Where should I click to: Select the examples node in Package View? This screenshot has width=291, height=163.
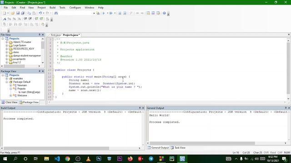point(18,78)
